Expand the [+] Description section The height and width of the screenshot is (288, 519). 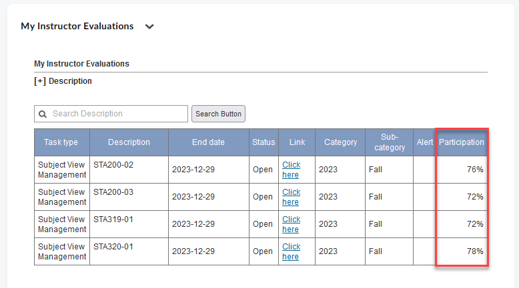[63, 81]
